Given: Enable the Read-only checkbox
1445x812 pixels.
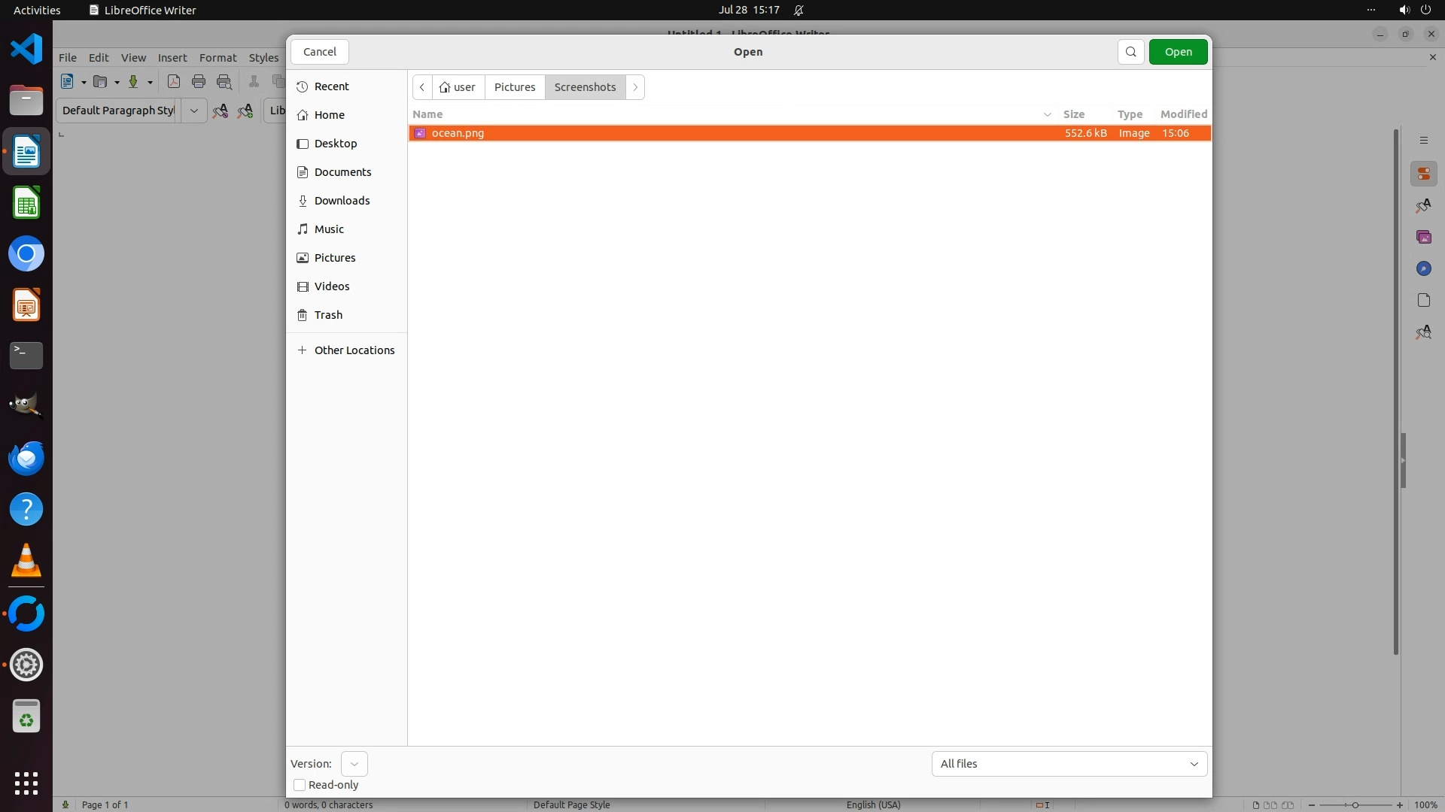Looking at the screenshot, I should click(300, 785).
